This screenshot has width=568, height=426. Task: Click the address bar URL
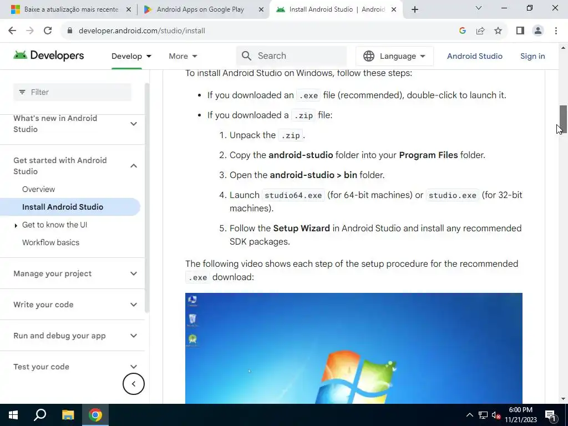[141, 31]
